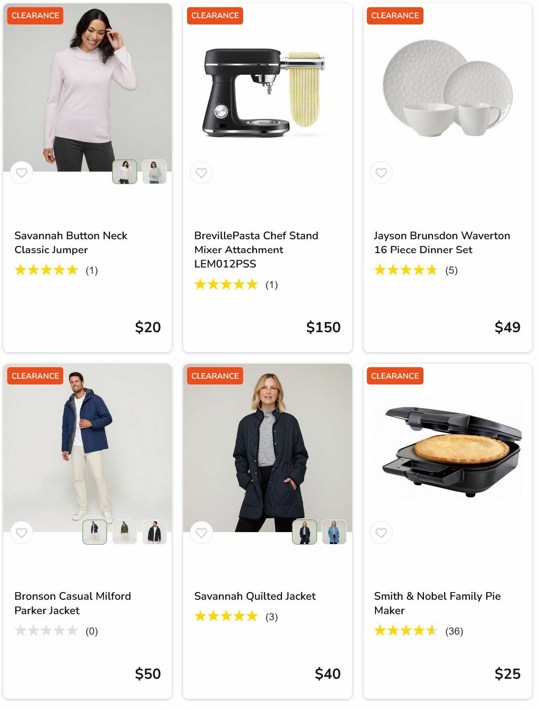Favorite the Savannah Button Neck Classic Jumper
This screenshot has height=709, width=540.
click(x=22, y=173)
